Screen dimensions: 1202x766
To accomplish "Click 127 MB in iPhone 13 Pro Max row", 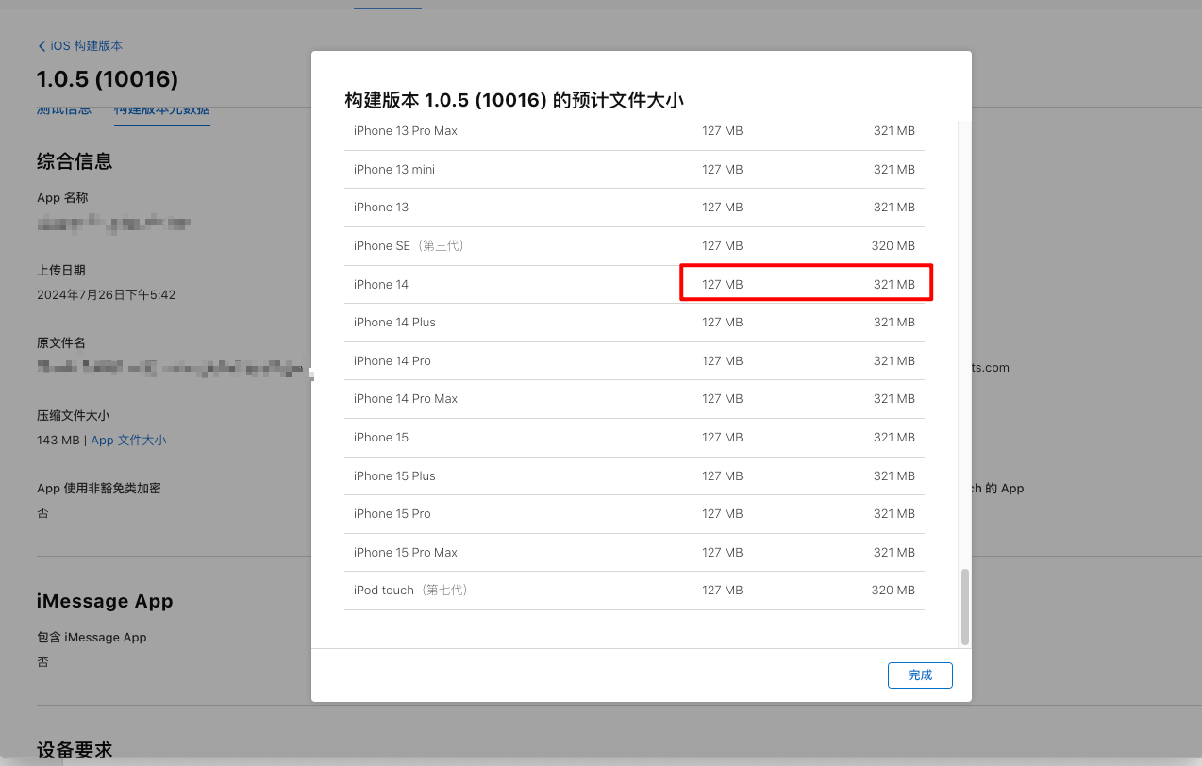I will point(723,131).
